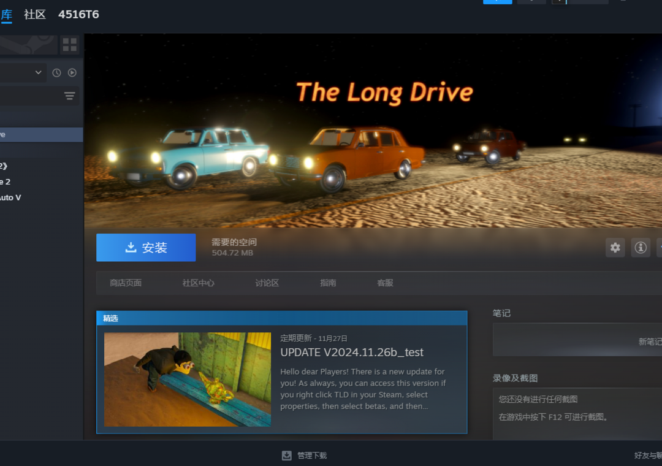Click the update news thumbnail image
662x466 pixels.
[x=187, y=379]
